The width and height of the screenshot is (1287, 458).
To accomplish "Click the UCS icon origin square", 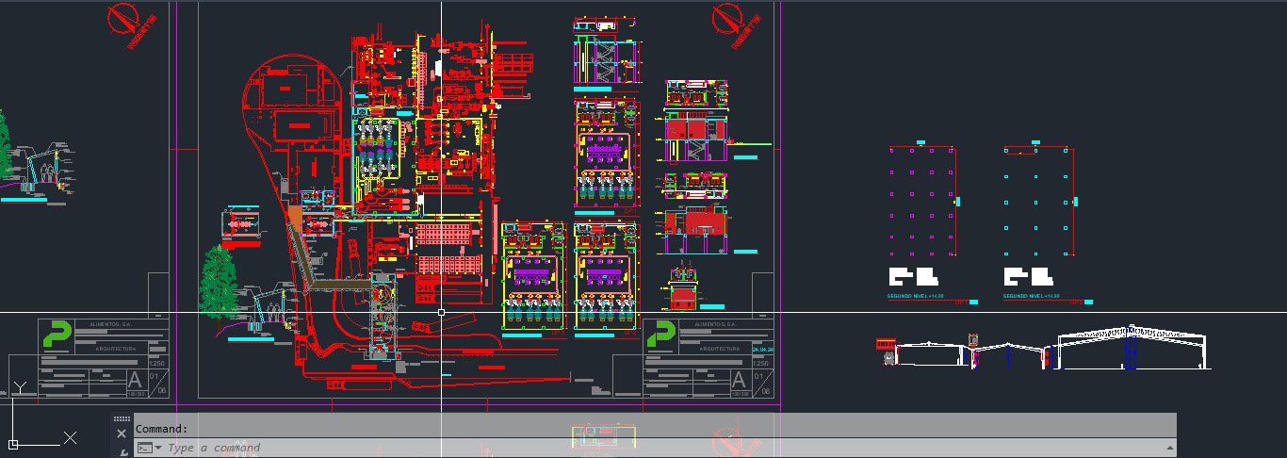I will [13, 444].
